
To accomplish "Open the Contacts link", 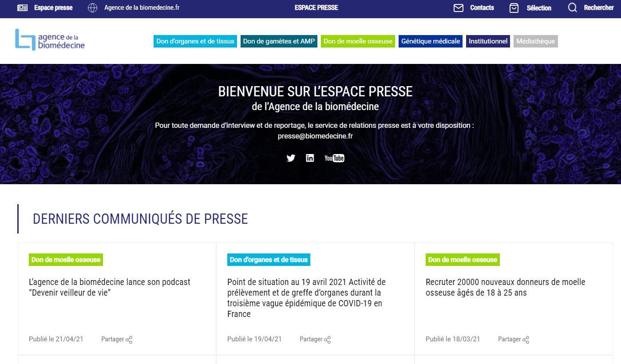I will [x=482, y=8].
